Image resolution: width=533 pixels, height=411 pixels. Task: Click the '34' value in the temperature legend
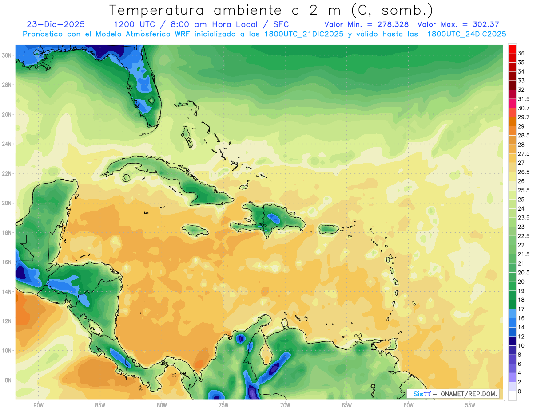[x=521, y=71]
